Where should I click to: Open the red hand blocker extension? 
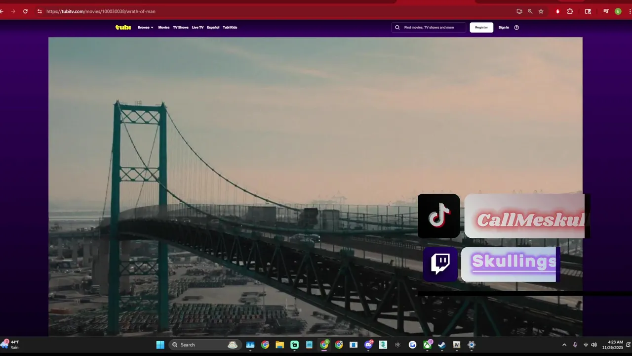[x=557, y=11]
